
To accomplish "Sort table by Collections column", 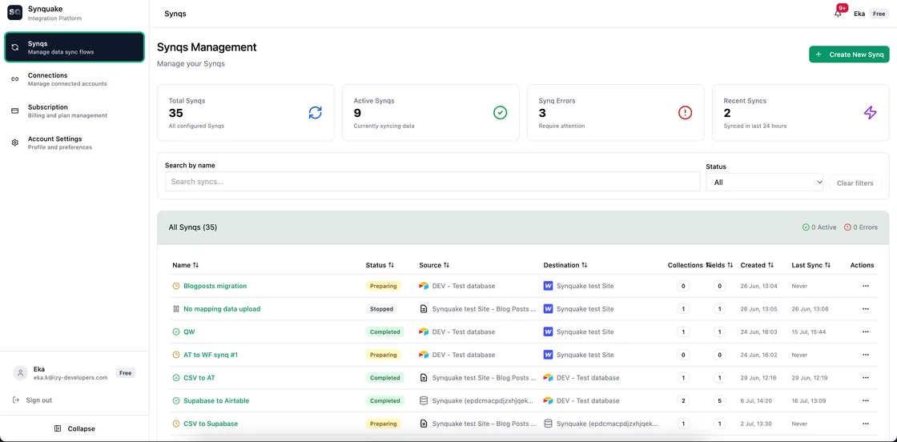I will (688, 265).
